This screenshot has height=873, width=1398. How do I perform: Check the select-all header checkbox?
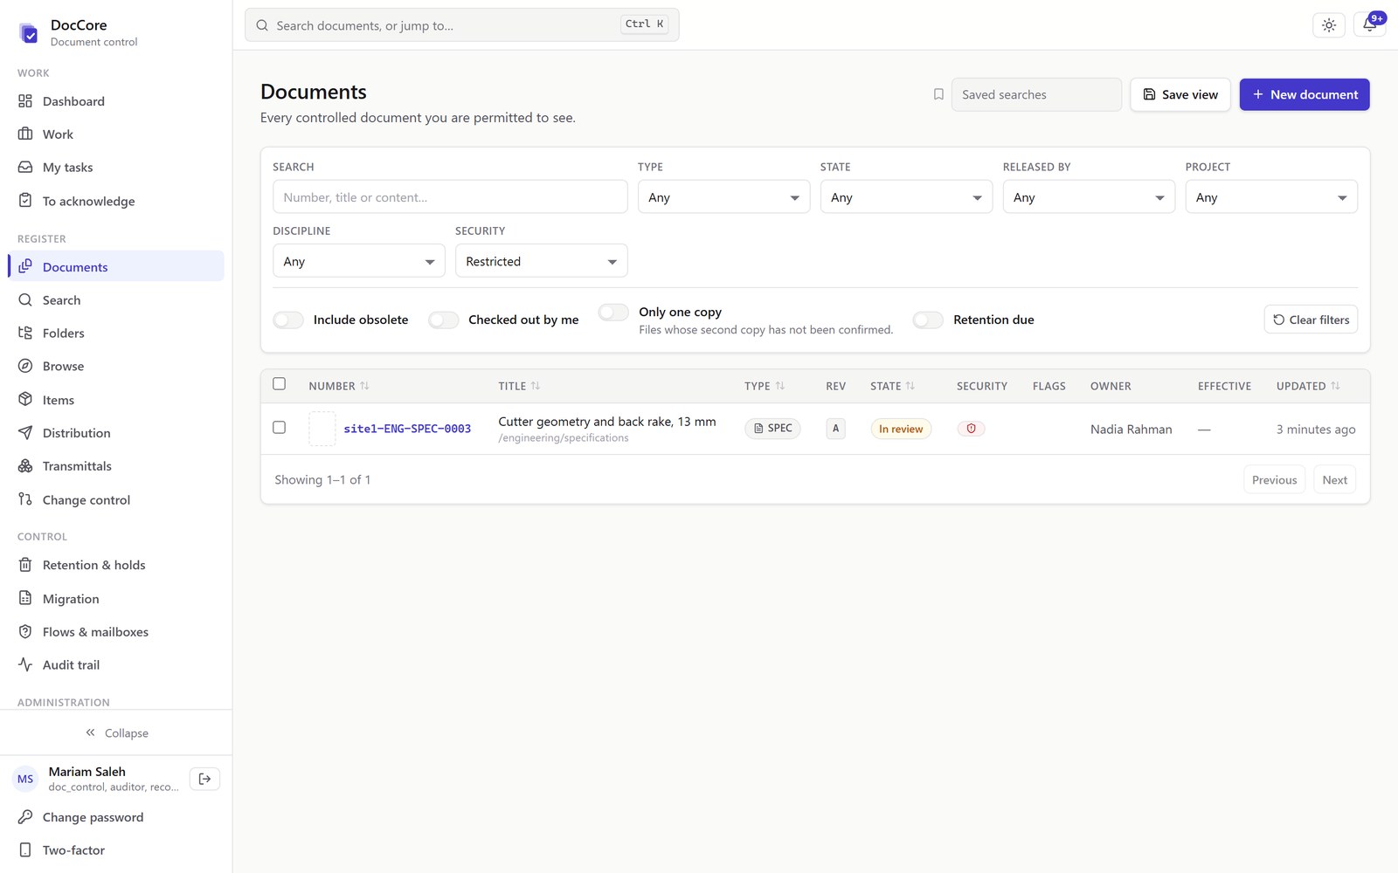click(279, 384)
